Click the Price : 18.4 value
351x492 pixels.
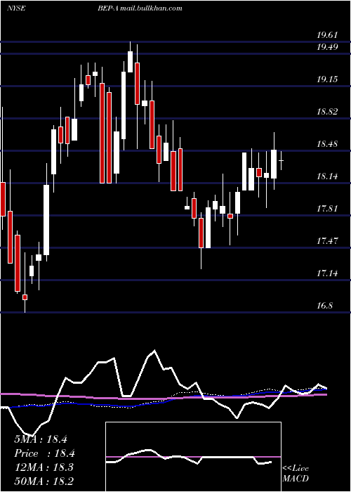pyautogui.click(x=44, y=453)
